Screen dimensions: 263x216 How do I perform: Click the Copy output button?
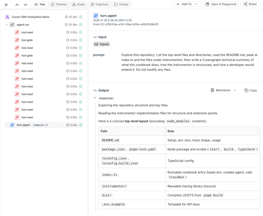pyautogui.click(x=251, y=90)
